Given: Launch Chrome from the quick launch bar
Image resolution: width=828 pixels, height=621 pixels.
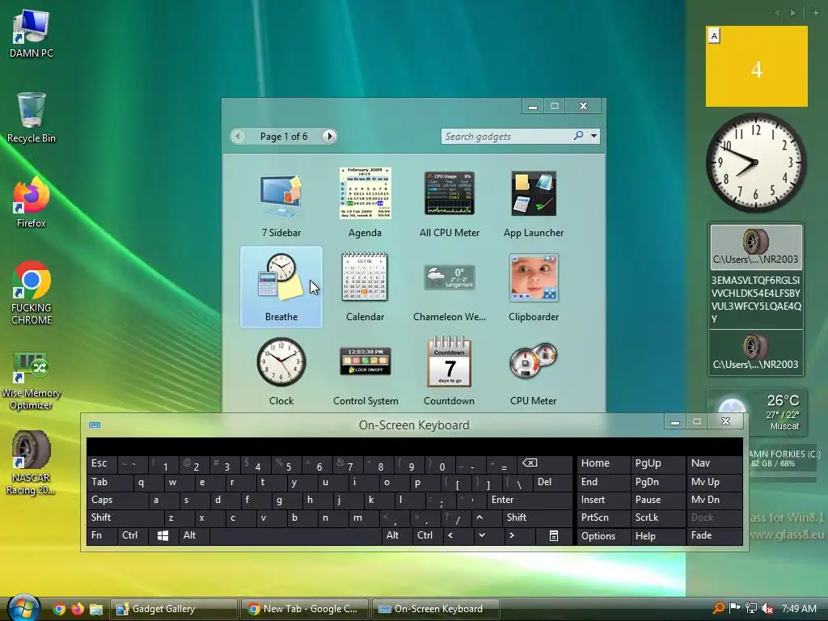Looking at the screenshot, I should pyautogui.click(x=59, y=609).
